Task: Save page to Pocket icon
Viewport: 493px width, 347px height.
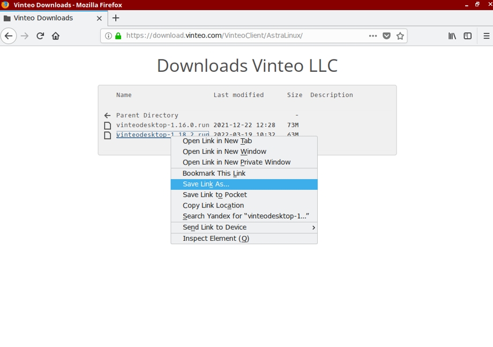Action: tap(386, 36)
